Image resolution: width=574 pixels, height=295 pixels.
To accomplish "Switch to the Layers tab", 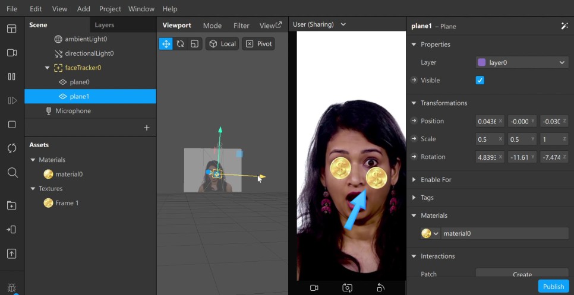I will tap(105, 25).
